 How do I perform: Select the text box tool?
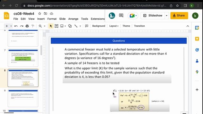(56, 26)
